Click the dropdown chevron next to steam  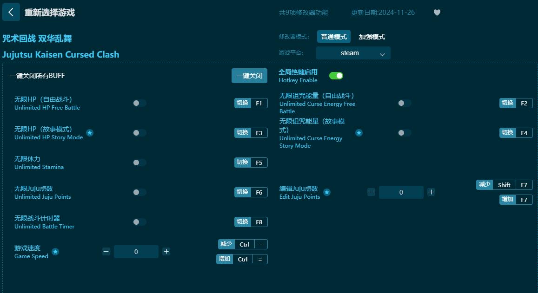tap(383, 53)
